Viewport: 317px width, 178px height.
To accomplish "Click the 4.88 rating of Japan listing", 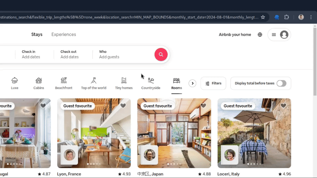I will point(204,174).
